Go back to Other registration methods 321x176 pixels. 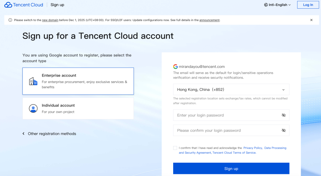pos(52,134)
